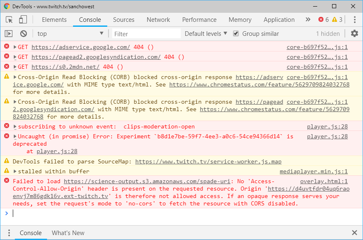Open chromestatus.com feature link in first CORB warning

coord(259,84)
